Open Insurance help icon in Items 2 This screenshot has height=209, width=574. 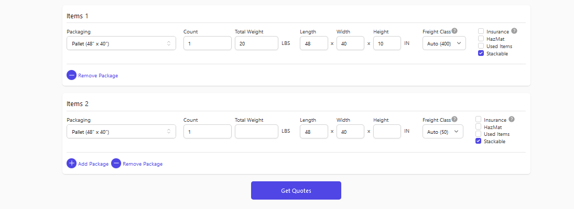tap(512, 119)
